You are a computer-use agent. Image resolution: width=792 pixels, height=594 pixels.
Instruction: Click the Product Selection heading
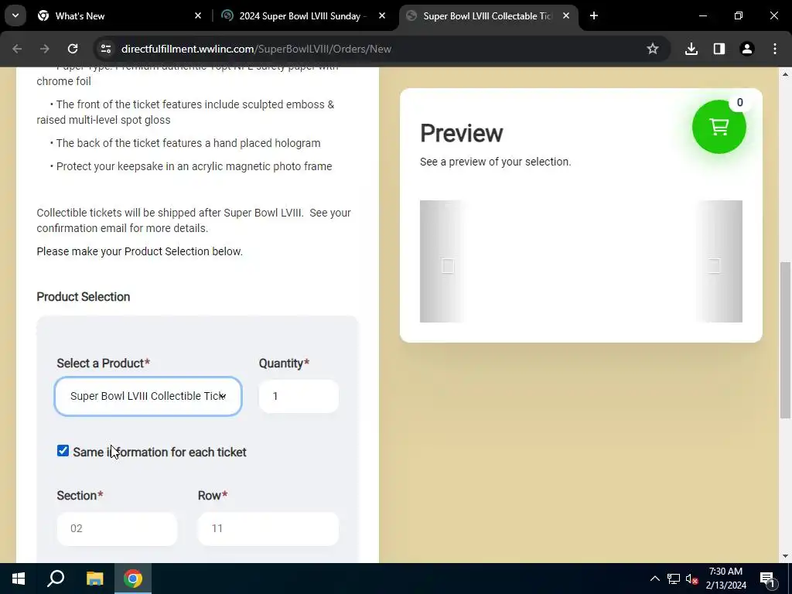(x=84, y=296)
